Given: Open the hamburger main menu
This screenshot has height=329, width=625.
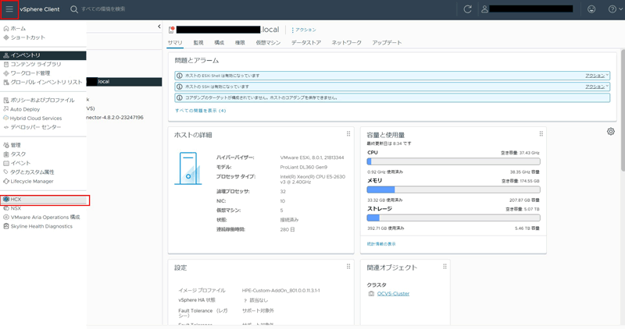Looking at the screenshot, I should [9, 9].
